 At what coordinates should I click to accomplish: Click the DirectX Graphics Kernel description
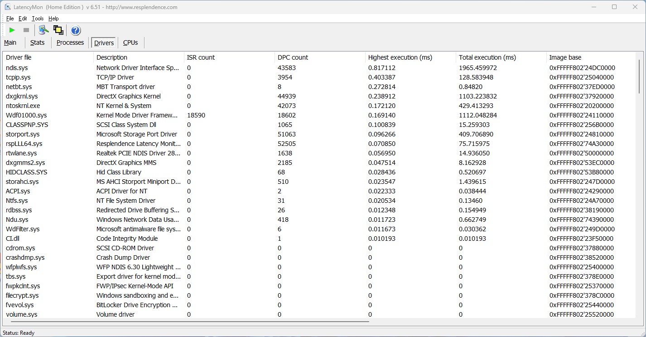(129, 96)
